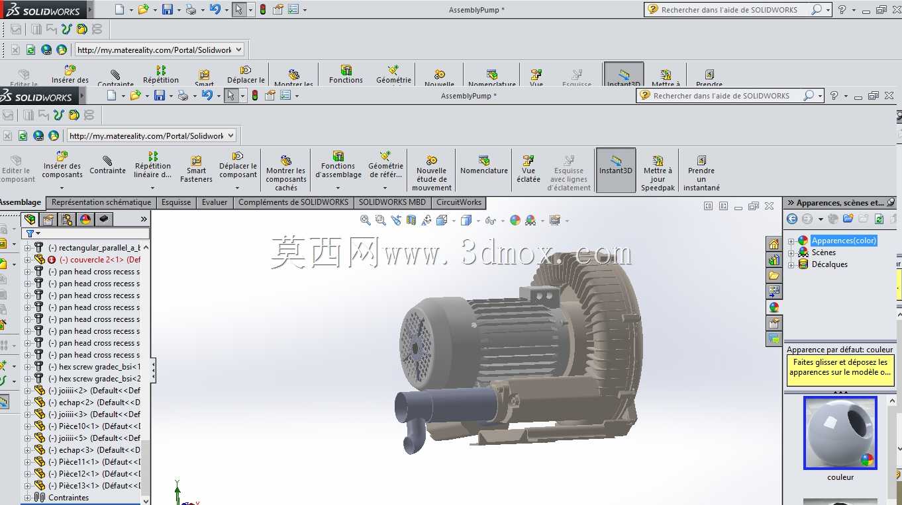Click help question mark in front window

tap(834, 96)
